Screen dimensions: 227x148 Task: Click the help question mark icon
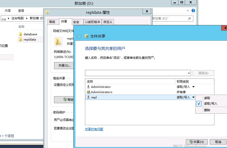coord(193,11)
